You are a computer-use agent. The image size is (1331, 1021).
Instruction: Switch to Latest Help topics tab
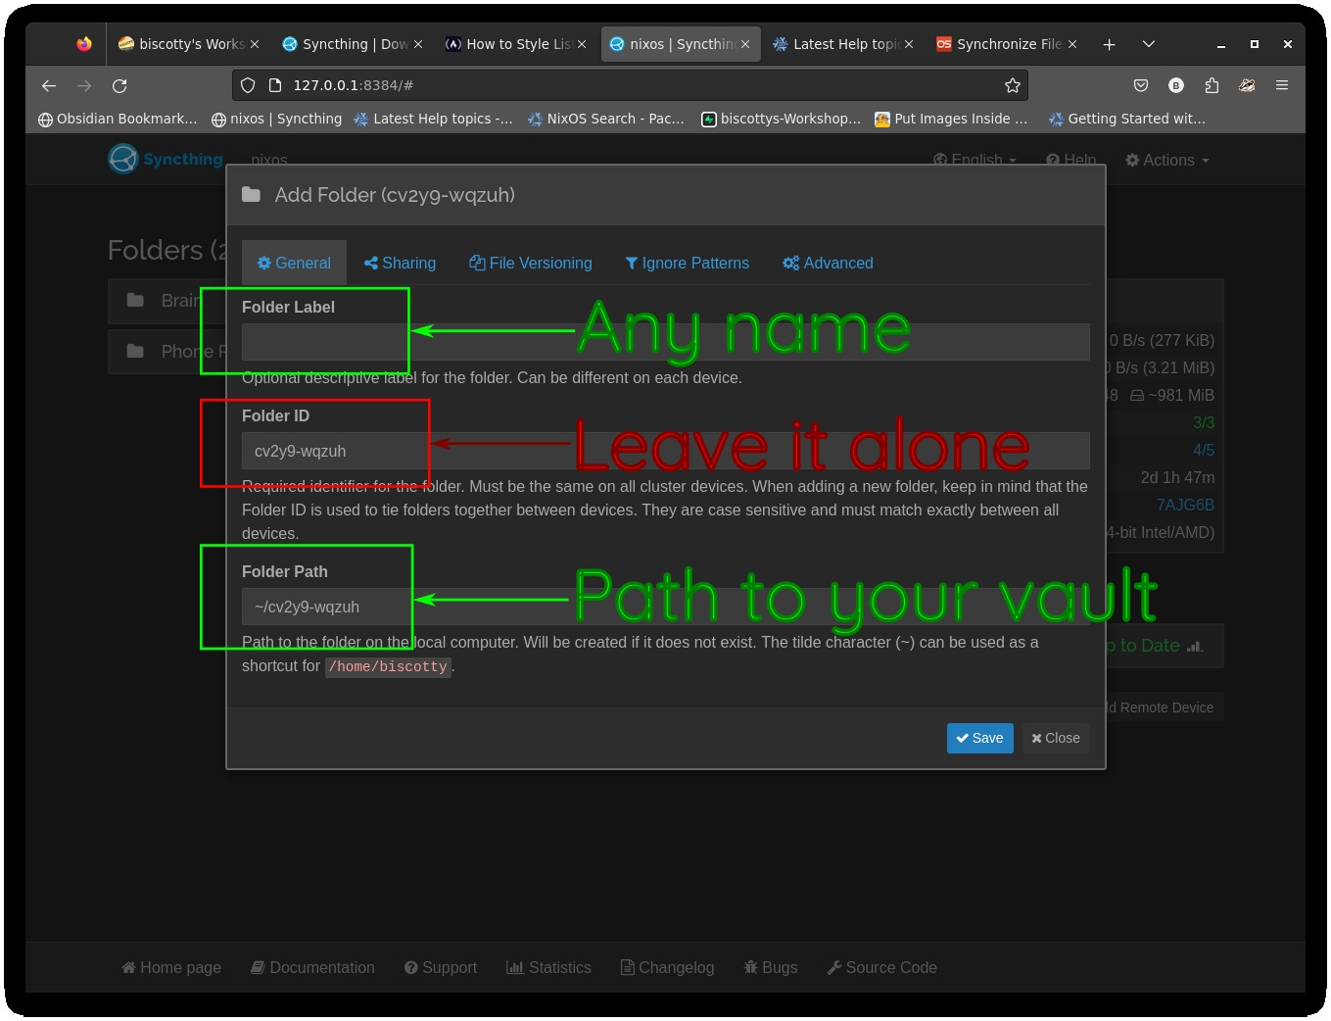[x=842, y=44]
